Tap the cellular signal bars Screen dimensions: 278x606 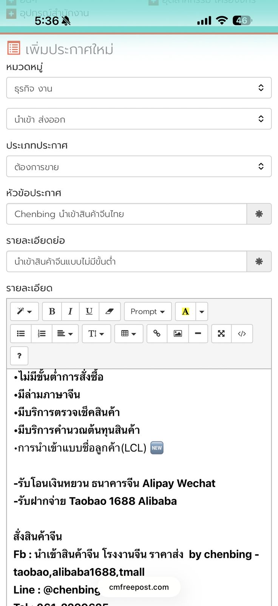(x=204, y=21)
